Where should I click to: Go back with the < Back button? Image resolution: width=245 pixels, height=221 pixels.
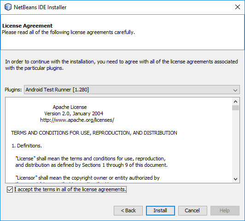point(128,210)
